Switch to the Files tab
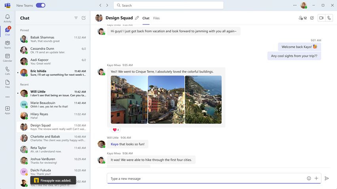337x189 pixels. [156, 18]
